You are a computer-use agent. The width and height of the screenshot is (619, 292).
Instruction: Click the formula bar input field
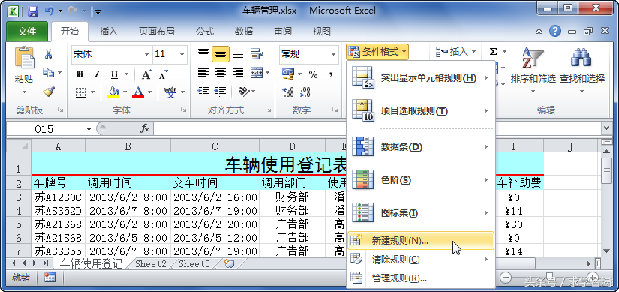pos(377,129)
